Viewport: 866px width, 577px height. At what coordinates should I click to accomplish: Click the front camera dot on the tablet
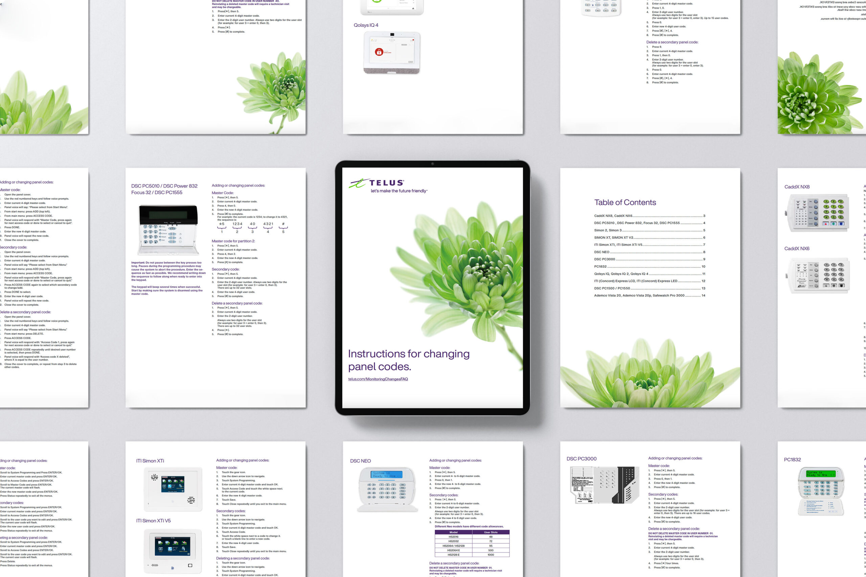(432, 164)
